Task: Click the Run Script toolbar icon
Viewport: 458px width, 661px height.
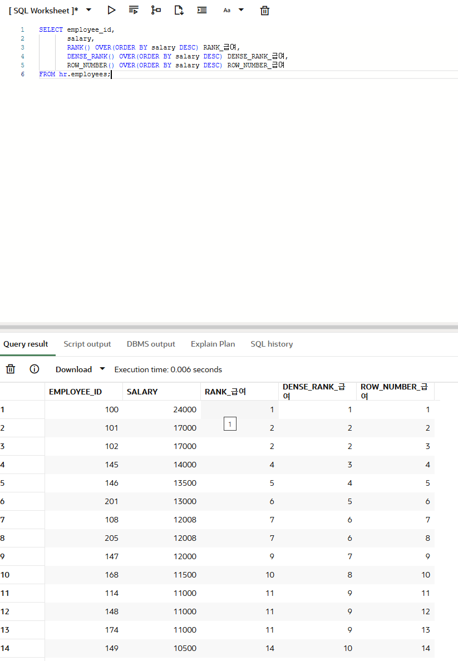Action: [134, 10]
